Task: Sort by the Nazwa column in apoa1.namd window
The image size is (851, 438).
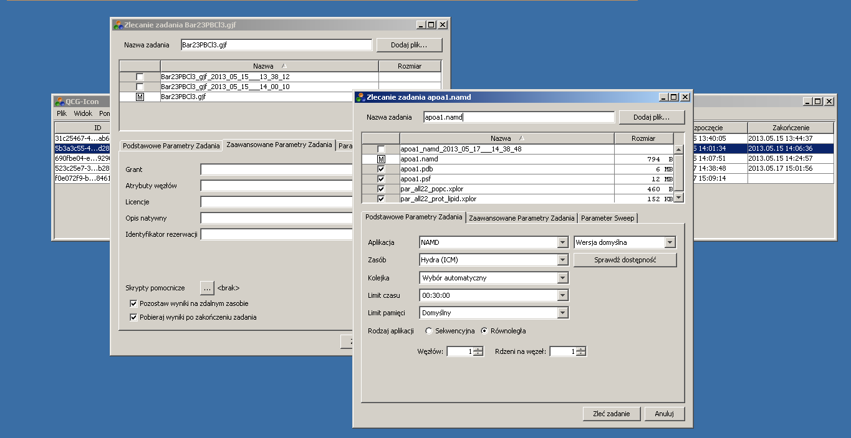Action: [507, 138]
